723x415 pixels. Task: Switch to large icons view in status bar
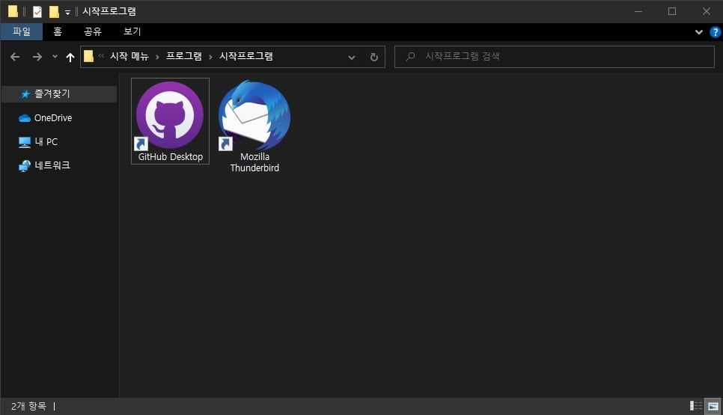pyautogui.click(x=713, y=406)
